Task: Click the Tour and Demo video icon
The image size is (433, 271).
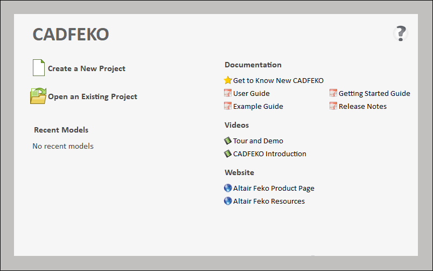Action: (x=228, y=141)
